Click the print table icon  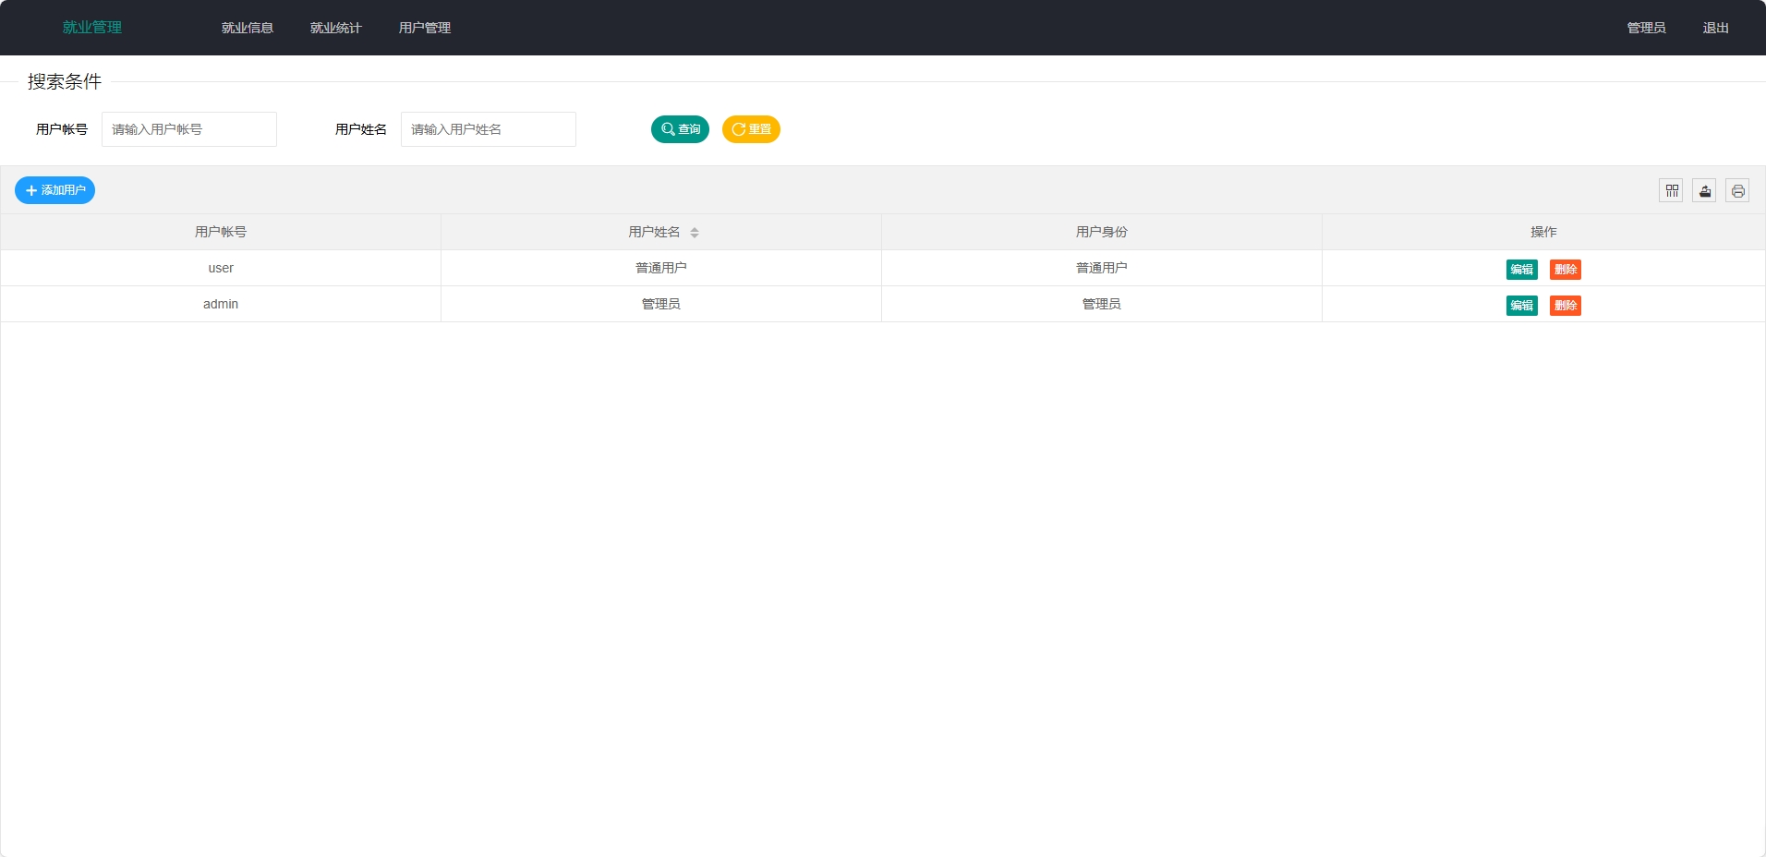coord(1737,190)
